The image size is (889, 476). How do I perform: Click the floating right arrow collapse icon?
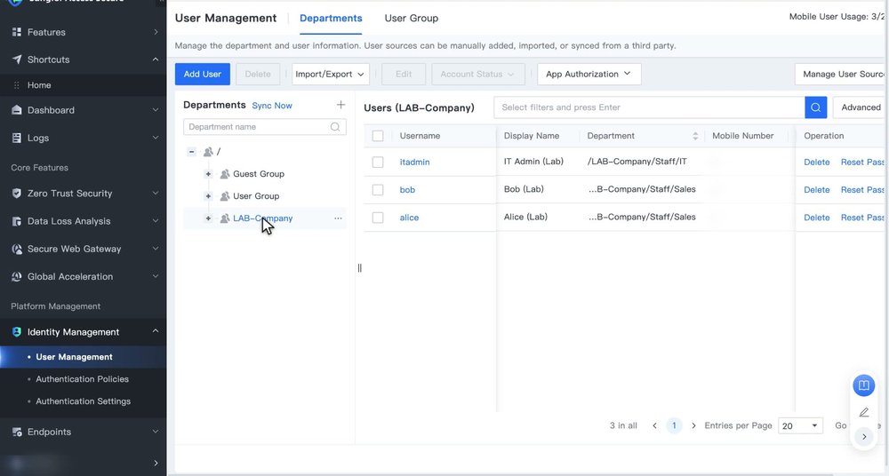863,437
